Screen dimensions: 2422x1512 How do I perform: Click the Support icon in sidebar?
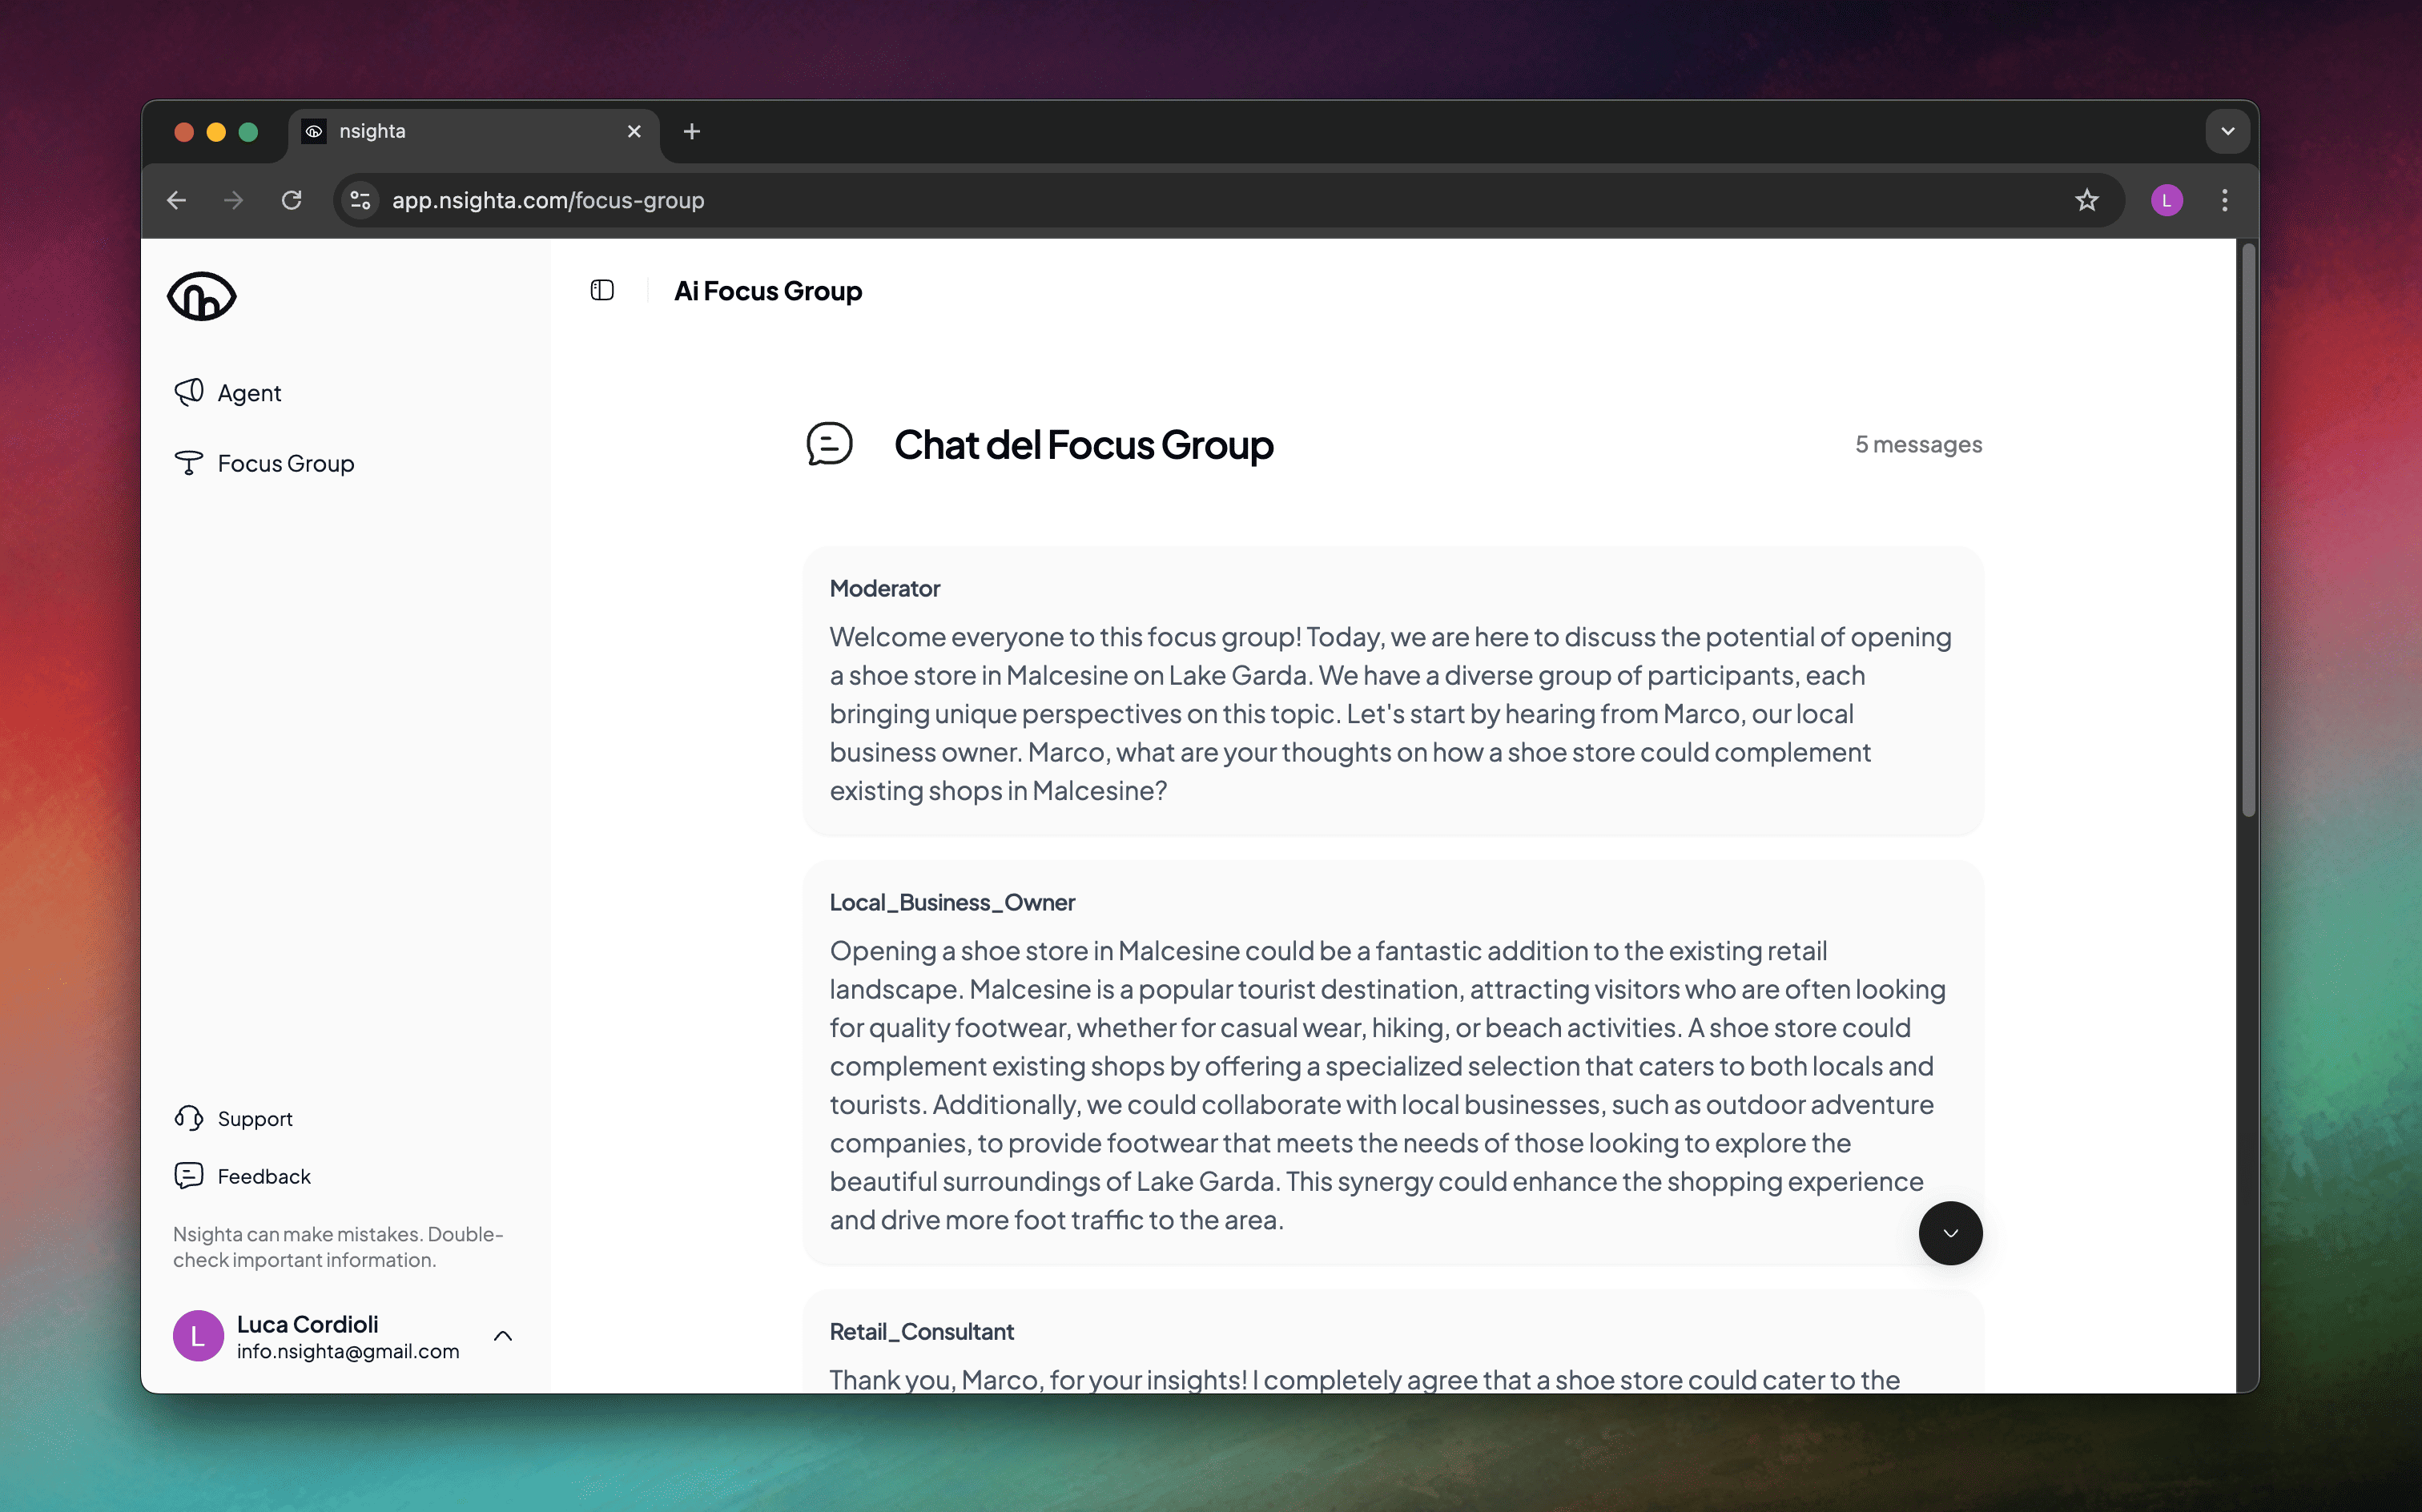point(190,1116)
